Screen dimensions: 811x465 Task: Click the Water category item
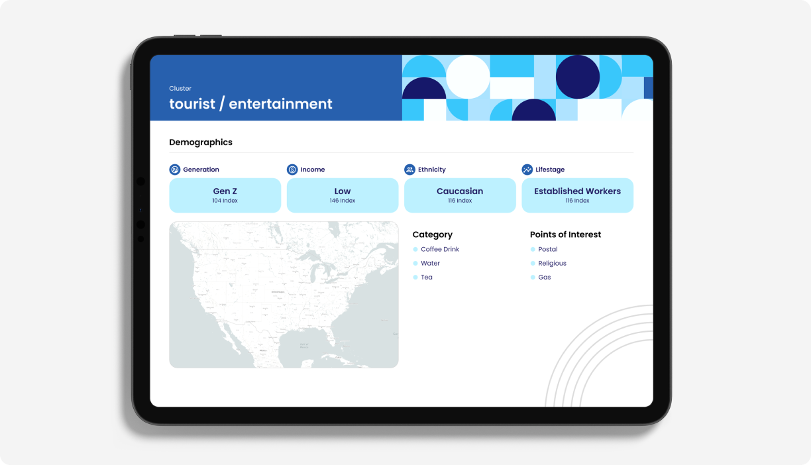click(426, 263)
